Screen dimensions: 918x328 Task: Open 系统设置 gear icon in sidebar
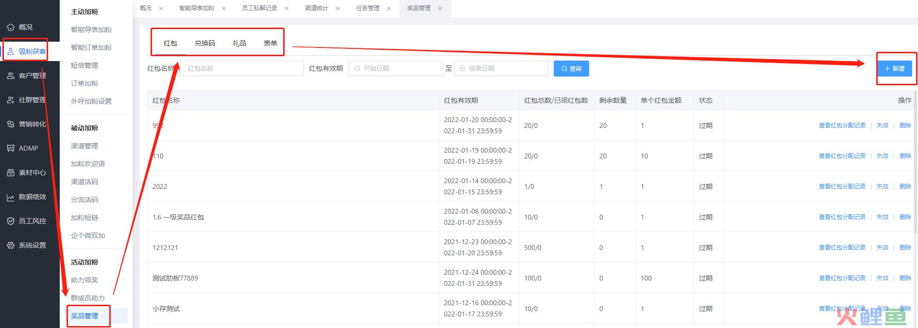click(x=11, y=245)
